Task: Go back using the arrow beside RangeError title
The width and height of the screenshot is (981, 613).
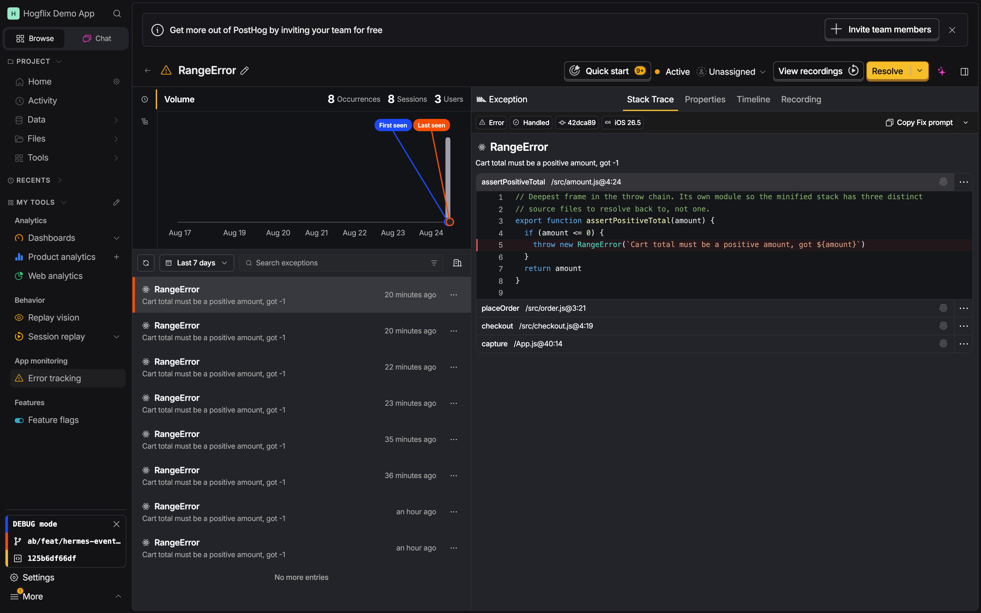Action: coord(147,70)
